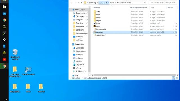Open Settings gear from taskbar
180x101 pixels.
(4, 40)
